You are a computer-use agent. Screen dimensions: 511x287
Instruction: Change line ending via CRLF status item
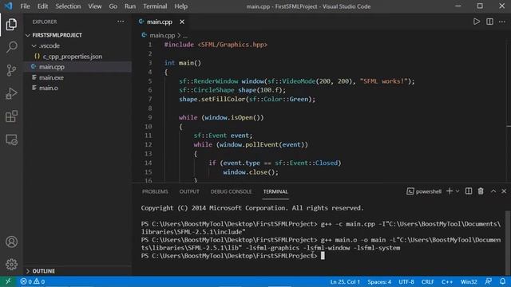[428, 281]
